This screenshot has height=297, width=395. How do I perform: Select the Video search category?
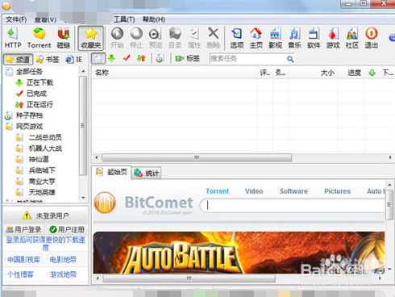point(254,191)
